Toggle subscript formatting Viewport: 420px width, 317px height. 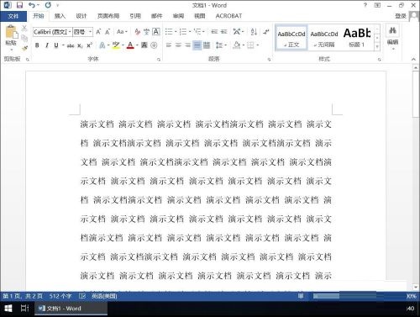80,45
